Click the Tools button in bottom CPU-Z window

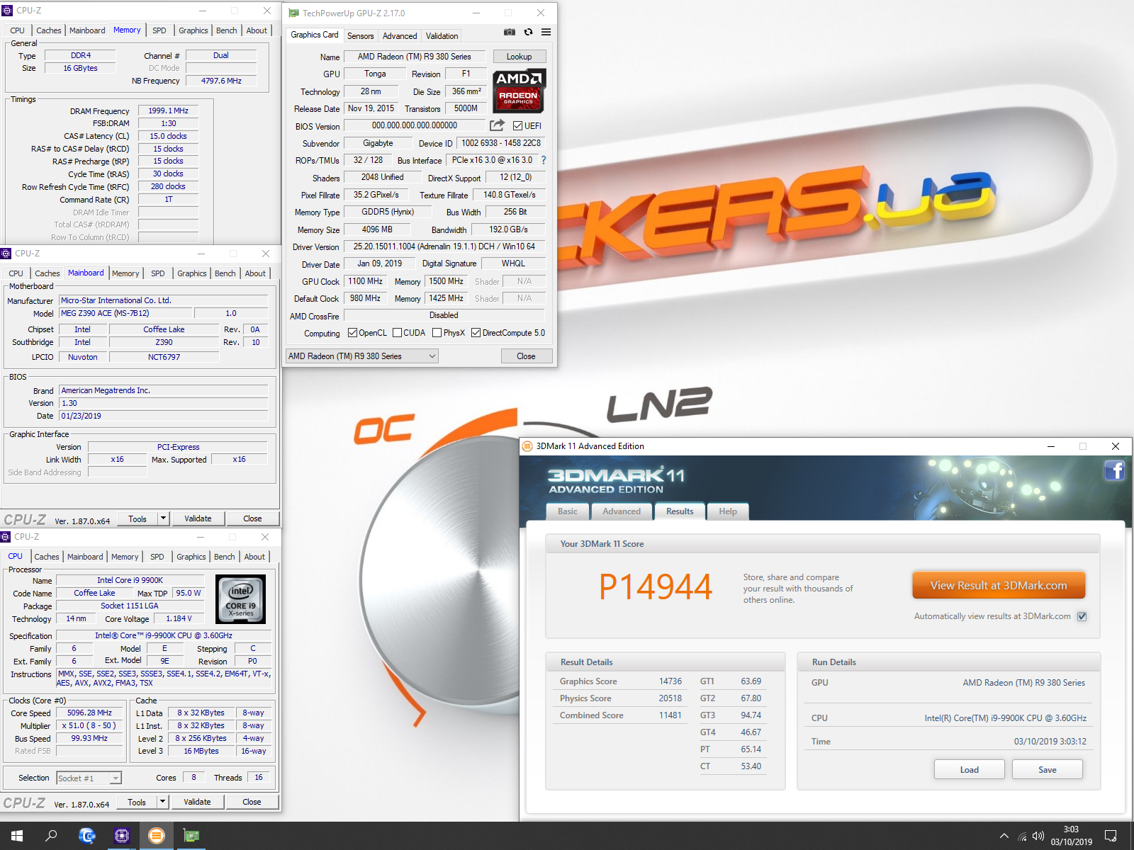coord(137,802)
